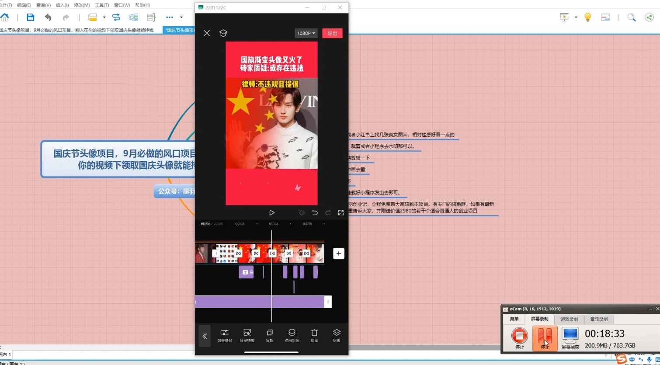Pause the oCam screen recording

(545, 337)
